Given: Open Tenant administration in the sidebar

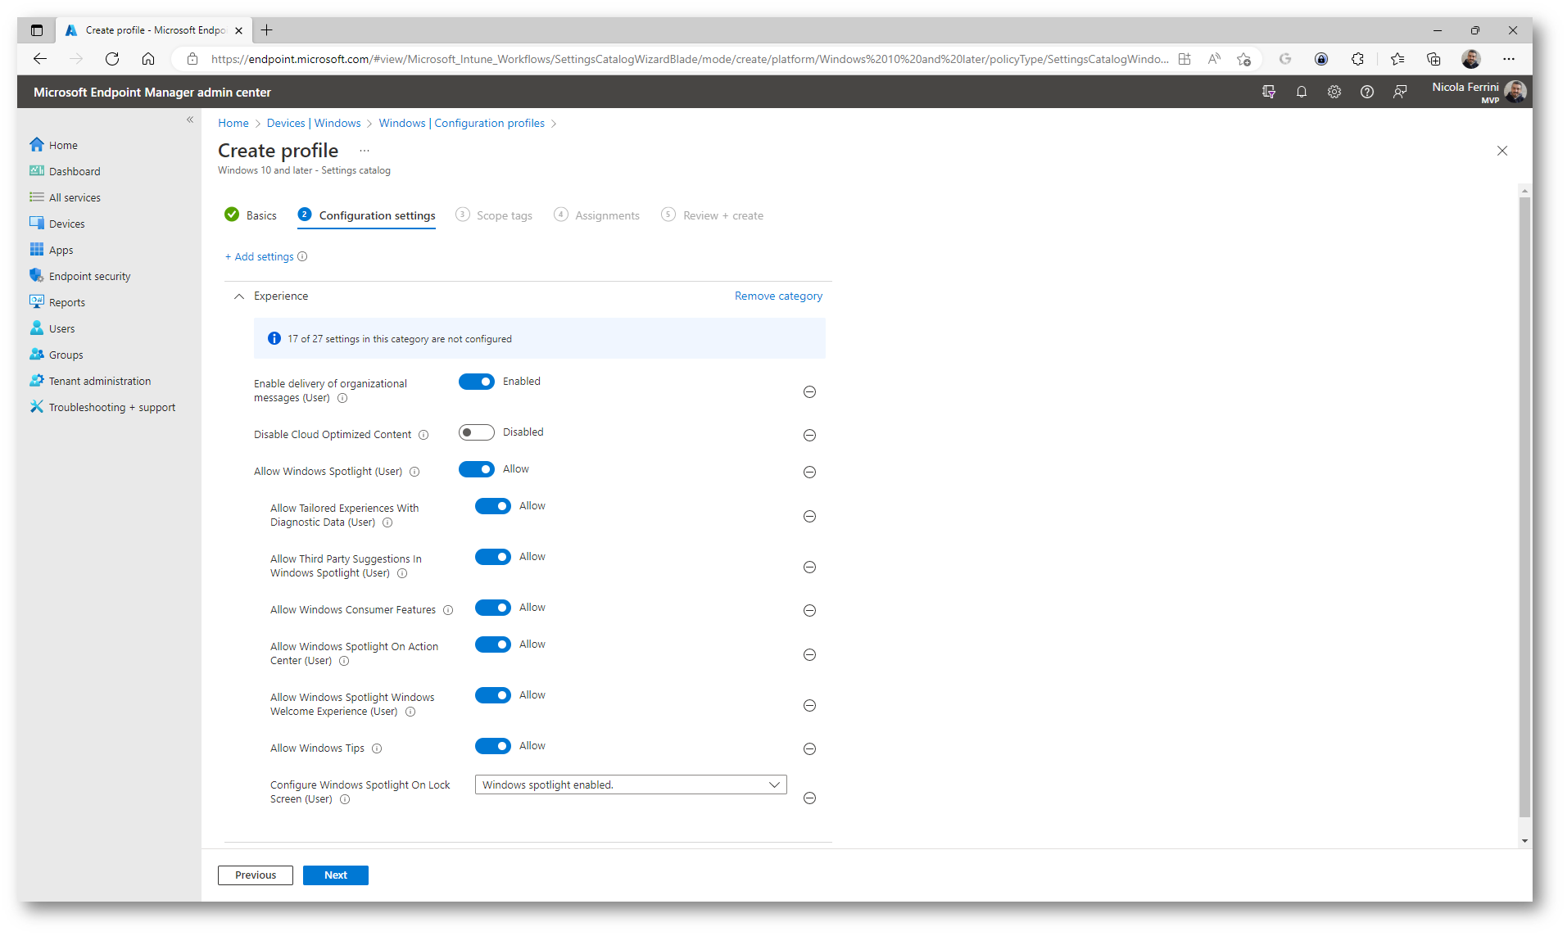Looking at the screenshot, I should coord(90,381).
